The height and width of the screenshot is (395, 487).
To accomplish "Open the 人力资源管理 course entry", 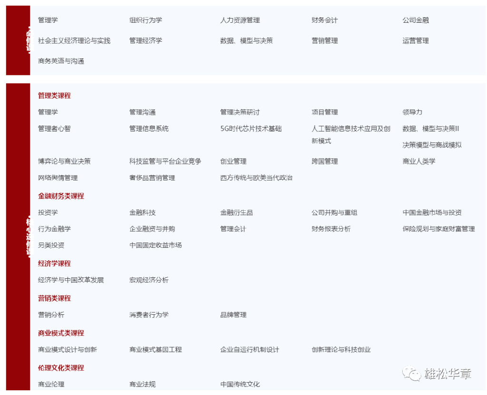I will 240,20.
